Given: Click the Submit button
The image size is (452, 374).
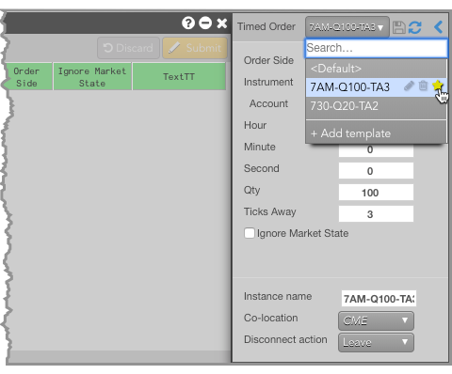Looking at the screenshot, I should pyautogui.click(x=195, y=48).
